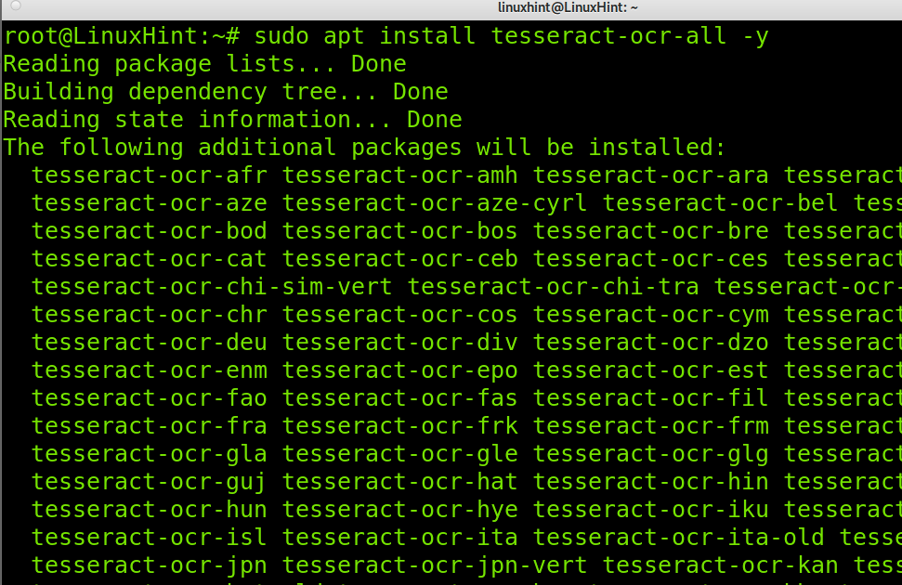Click the tesseract-ocr-deu package name
This screenshot has width=902, height=585.
click(150, 343)
